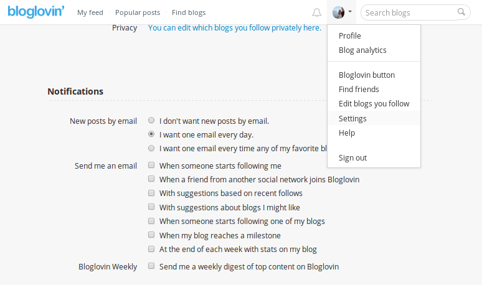
Task: Select "I don't want new posts by email"
Action: pos(151,120)
